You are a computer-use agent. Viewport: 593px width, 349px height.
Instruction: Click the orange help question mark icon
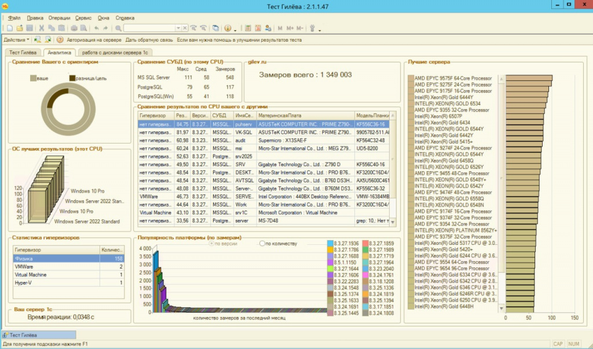pyautogui.click(x=60, y=39)
